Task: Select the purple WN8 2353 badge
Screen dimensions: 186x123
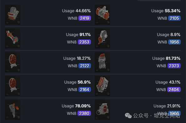Action: coord(84,42)
